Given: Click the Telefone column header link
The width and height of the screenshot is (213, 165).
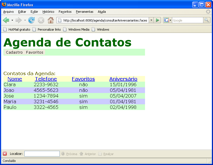Looking at the screenshot, I should click(x=46, y=79).
